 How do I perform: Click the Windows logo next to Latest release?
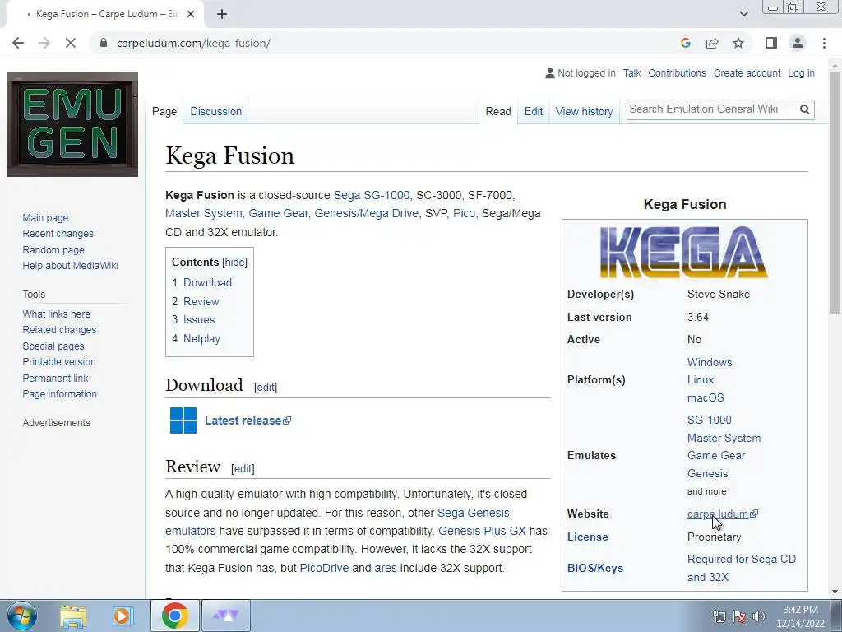(x=183, y=421)
